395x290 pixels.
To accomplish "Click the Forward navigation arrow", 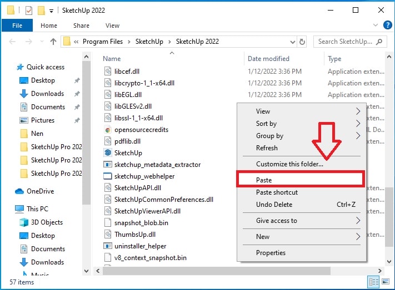I will click(29, 42).
